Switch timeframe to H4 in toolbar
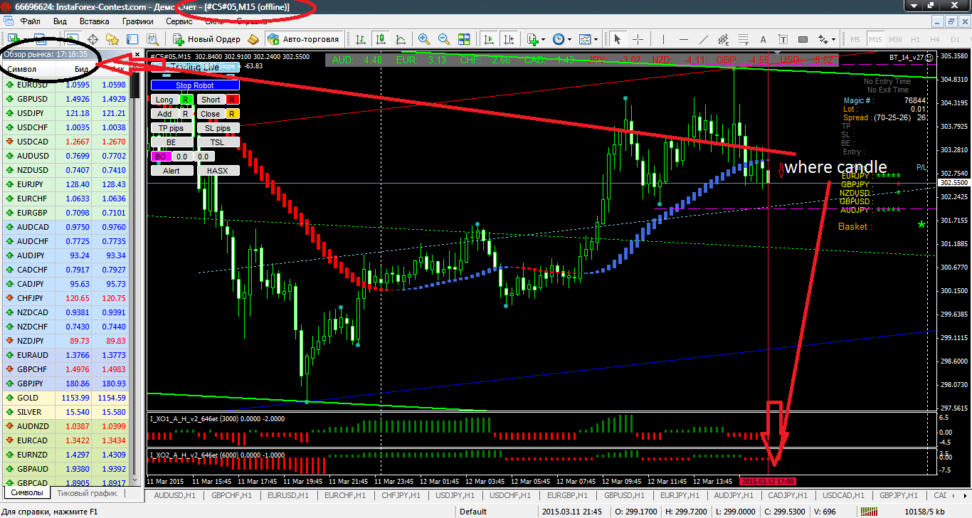The height and width of the screenshot is (518, 972). pyautogui.click(x=935, y=38)
